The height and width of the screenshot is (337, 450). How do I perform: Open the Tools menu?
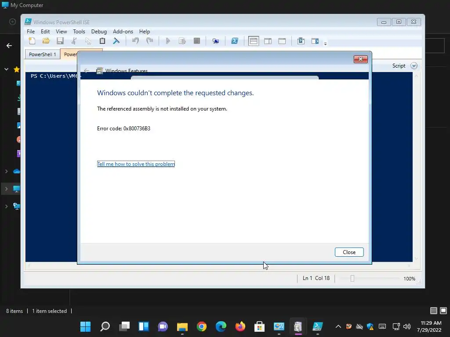click(x=79, y=32)
